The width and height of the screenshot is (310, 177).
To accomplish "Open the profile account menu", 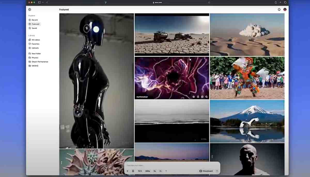I will click(284, 9).
